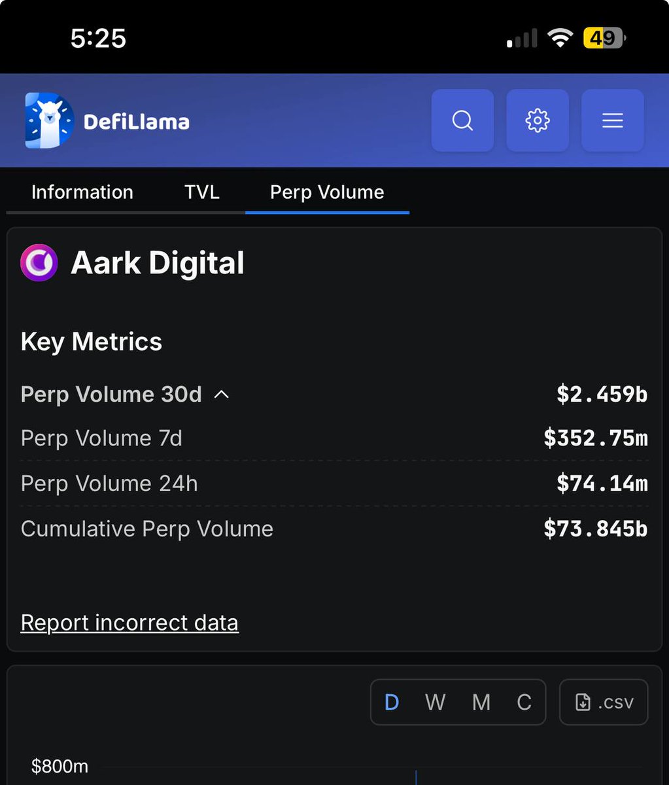Tap the battery indicator in status bar
This screenshot has width=669, height=785.
coord(604,39)
